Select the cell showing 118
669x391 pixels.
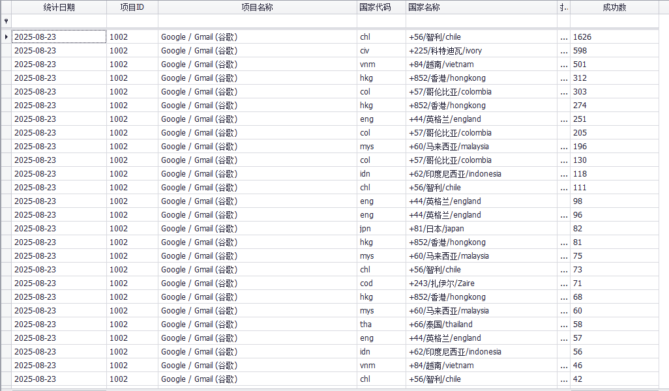[614, 173]
